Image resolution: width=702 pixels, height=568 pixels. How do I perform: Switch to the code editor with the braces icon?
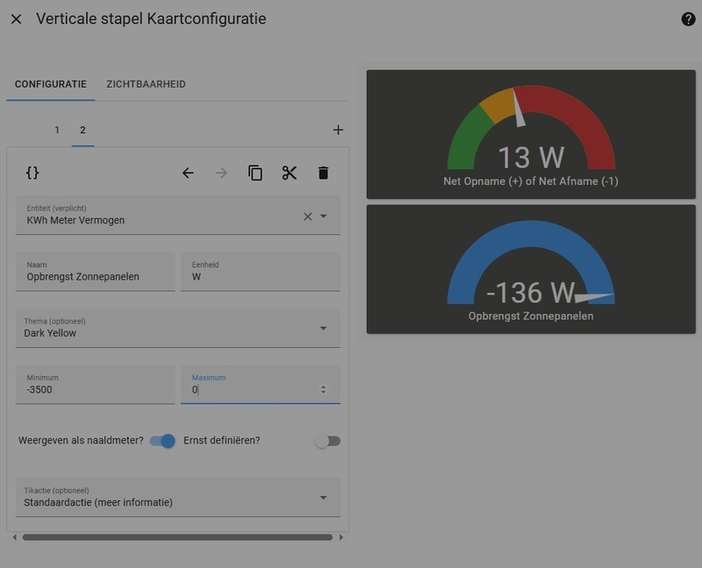coord(32,173)
